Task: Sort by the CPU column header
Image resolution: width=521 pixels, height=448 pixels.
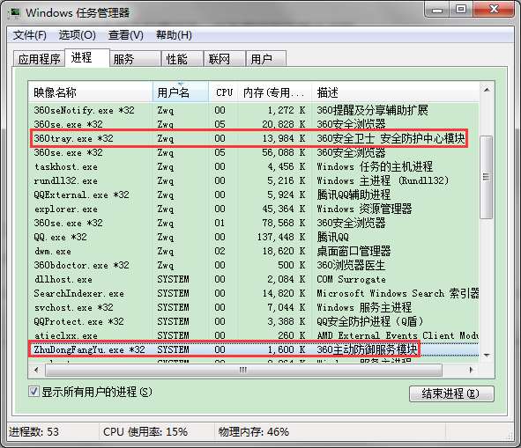Action: click(223, 92)
